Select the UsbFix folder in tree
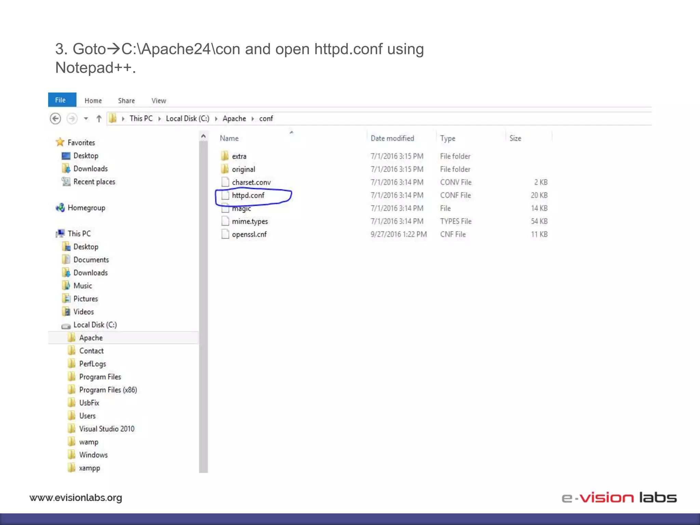Screen dimensions: 700x525 point(89,403)
